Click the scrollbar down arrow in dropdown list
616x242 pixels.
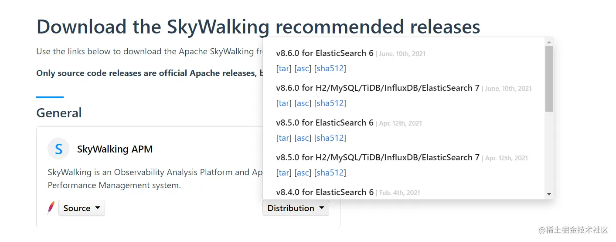pos(549,194)
